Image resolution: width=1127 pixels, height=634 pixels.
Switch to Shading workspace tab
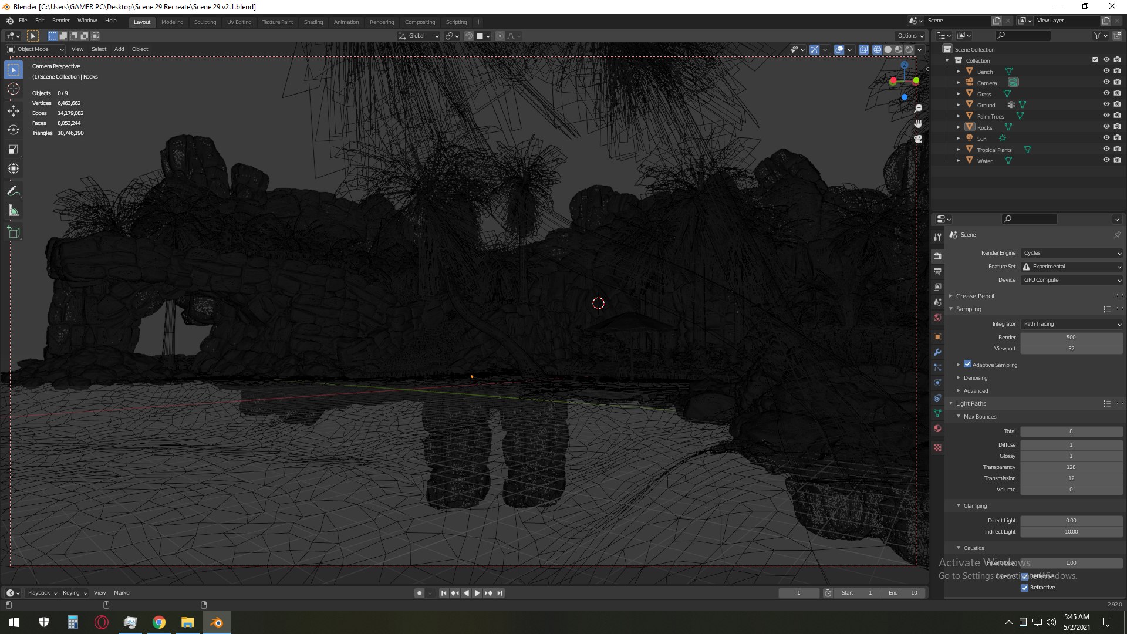coord(313,22)
